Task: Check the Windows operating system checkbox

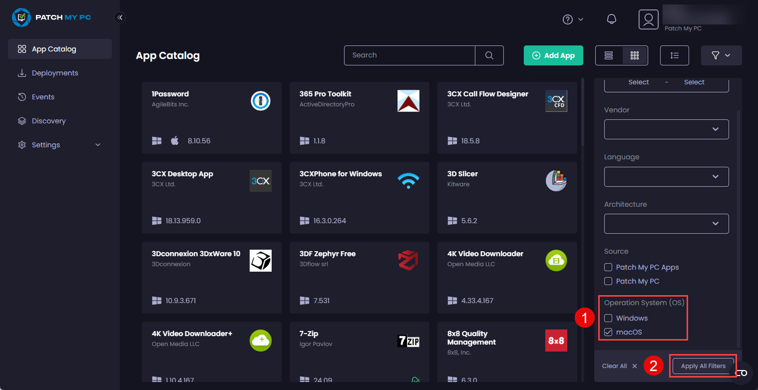Action: tap(608, 318)
